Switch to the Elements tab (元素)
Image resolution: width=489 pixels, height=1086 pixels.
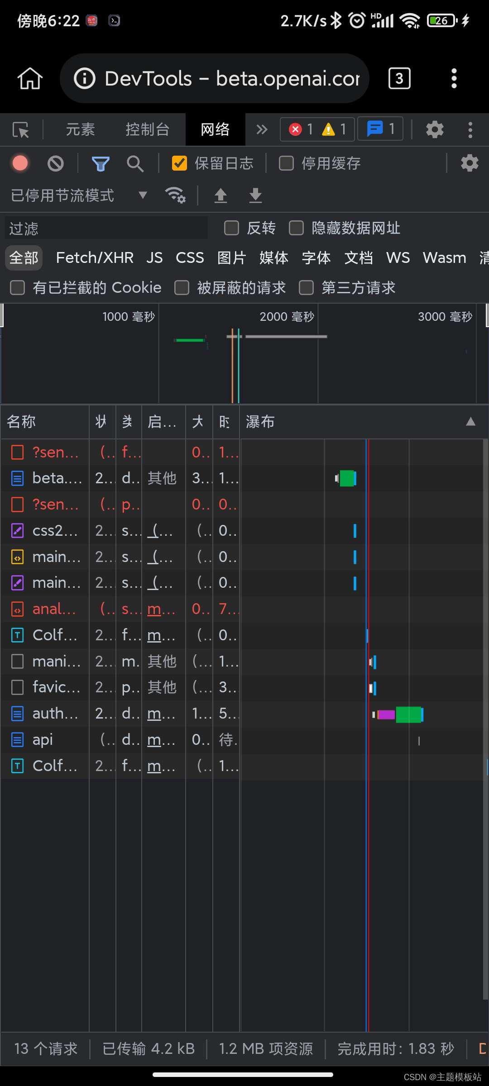click(x=80, y=129)
